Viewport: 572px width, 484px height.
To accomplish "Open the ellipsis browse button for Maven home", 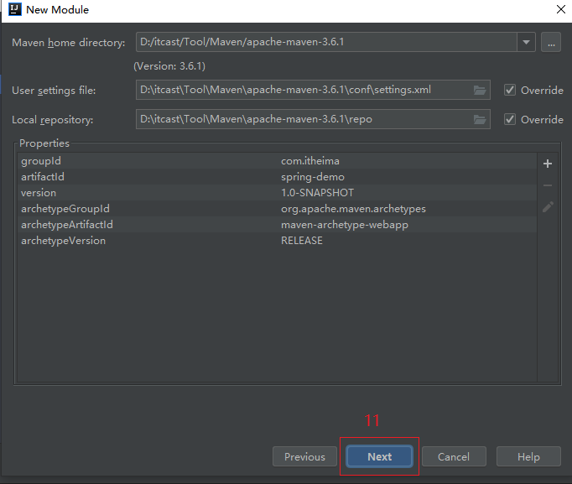I will [550, 42].
